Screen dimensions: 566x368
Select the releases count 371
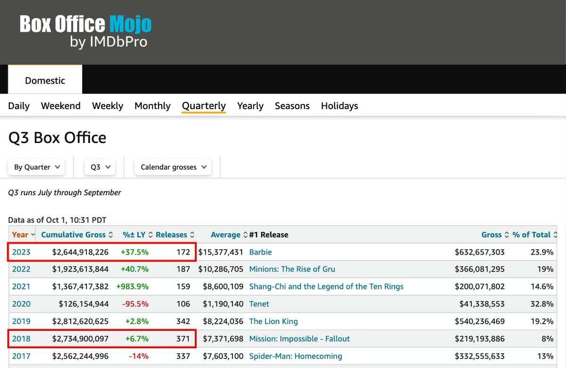pos(183,339)
